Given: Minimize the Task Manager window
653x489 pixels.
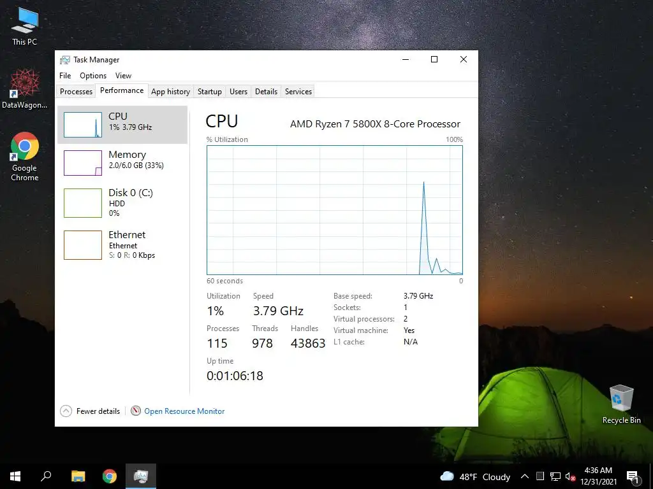Looking at the screenshot, I should (x=405, y=59).
